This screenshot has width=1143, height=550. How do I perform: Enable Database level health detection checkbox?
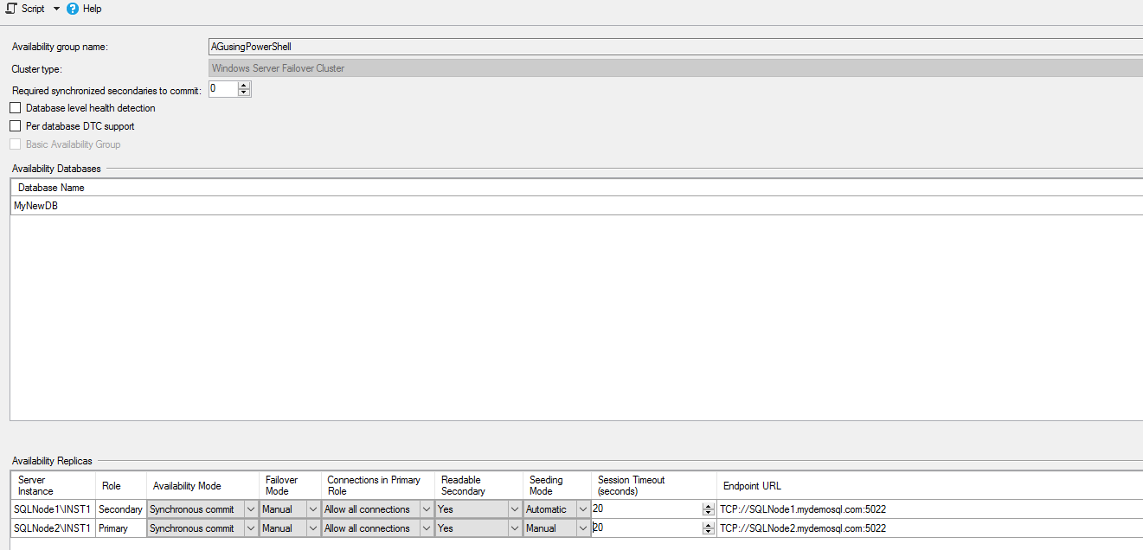(x=15, y=108)
